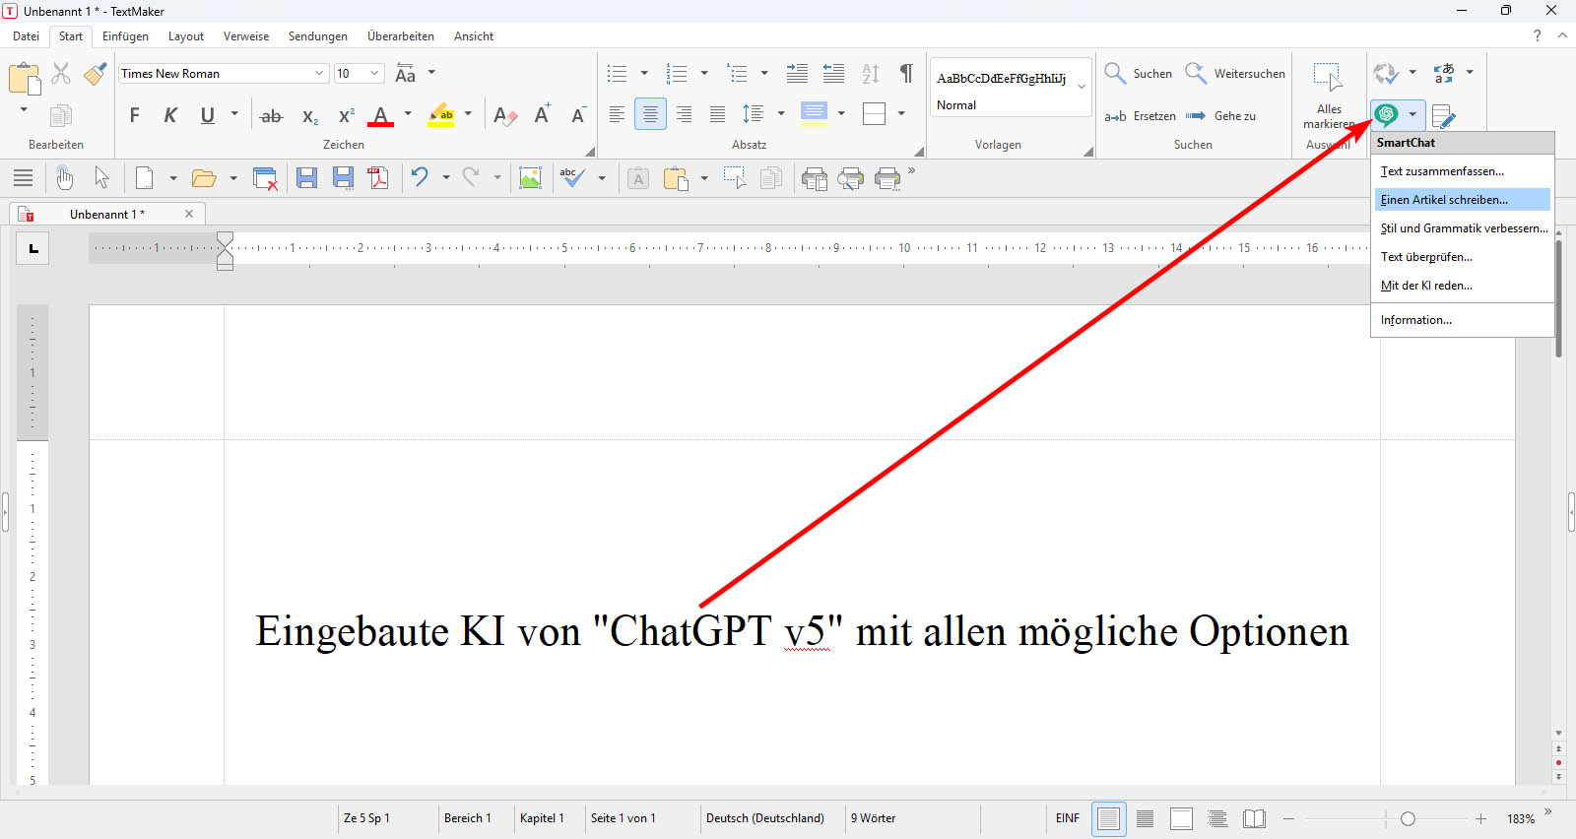
Task: Expand the Normal style gallery dropdown
Action: (1082, 87)
